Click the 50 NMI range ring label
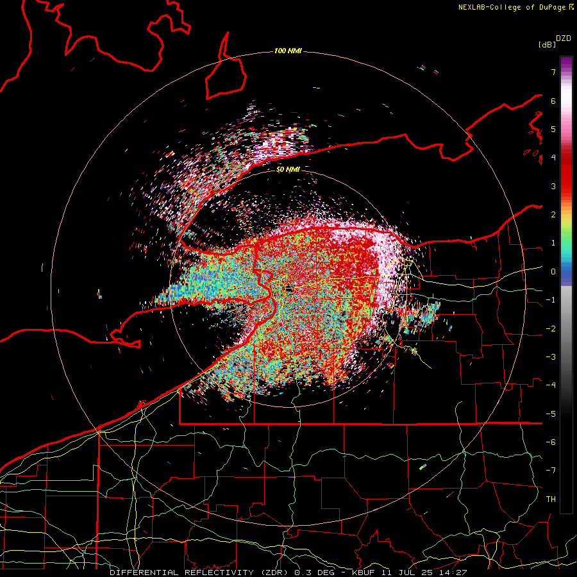 (288, 170)
